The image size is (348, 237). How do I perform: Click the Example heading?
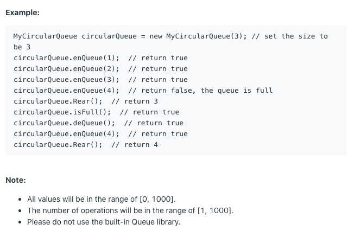click(22, 12)
